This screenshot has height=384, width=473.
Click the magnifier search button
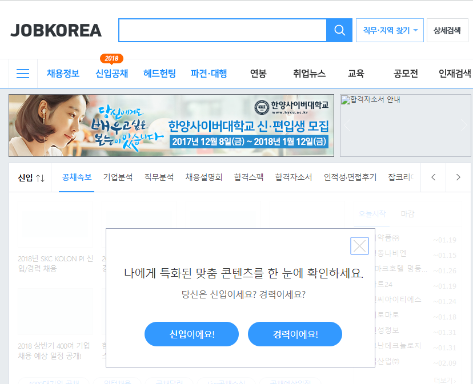(x=339, y=30)
